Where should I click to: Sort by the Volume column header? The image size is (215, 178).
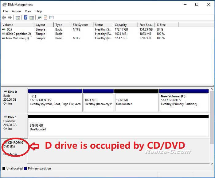tap(18, 25)
